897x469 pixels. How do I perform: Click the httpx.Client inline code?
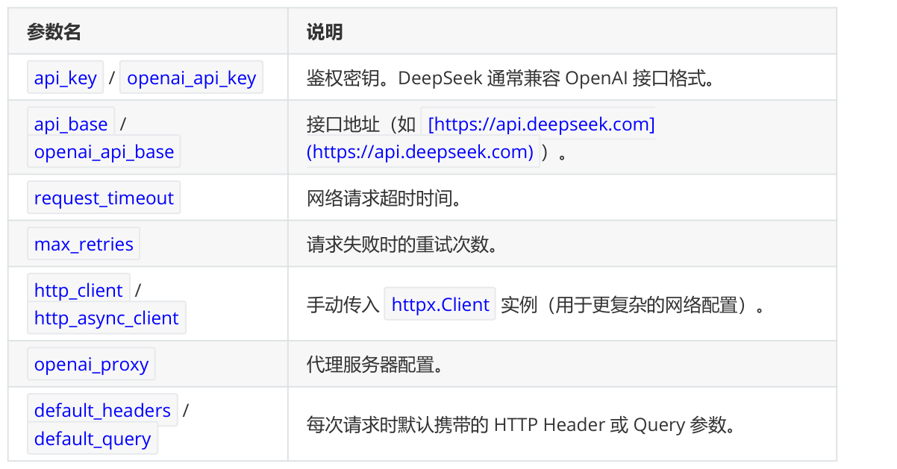(440, 304)
